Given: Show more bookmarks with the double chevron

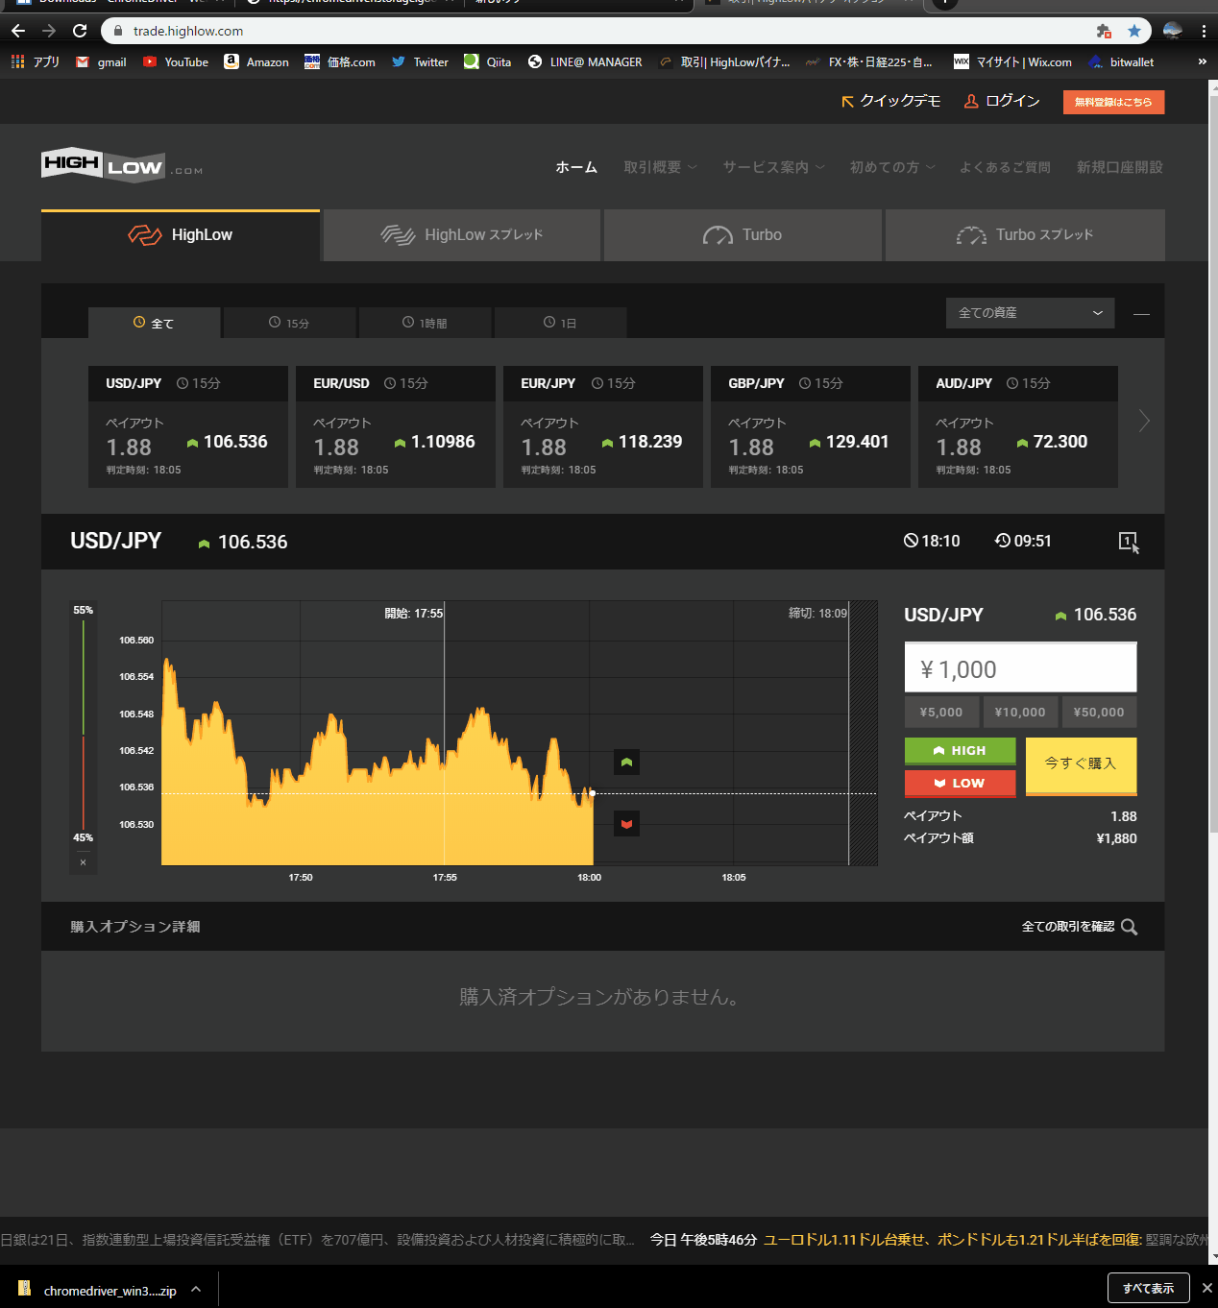Looking at the screenshot, I should coord(1202,61).
